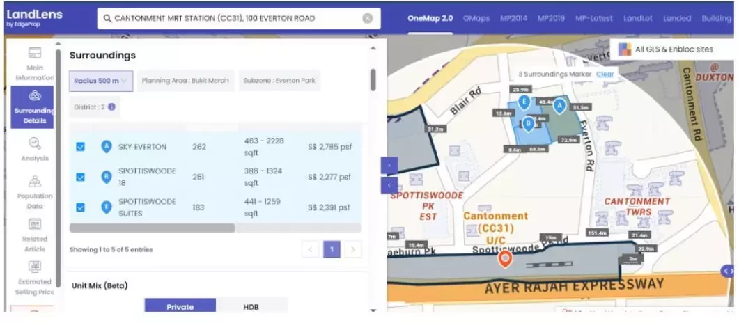Open the Main Information sidebar panel

point(34,65)
